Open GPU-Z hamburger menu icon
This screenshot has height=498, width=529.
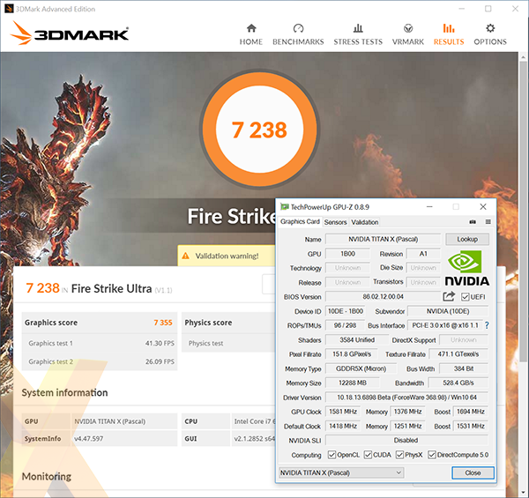[x=488, y=222]
